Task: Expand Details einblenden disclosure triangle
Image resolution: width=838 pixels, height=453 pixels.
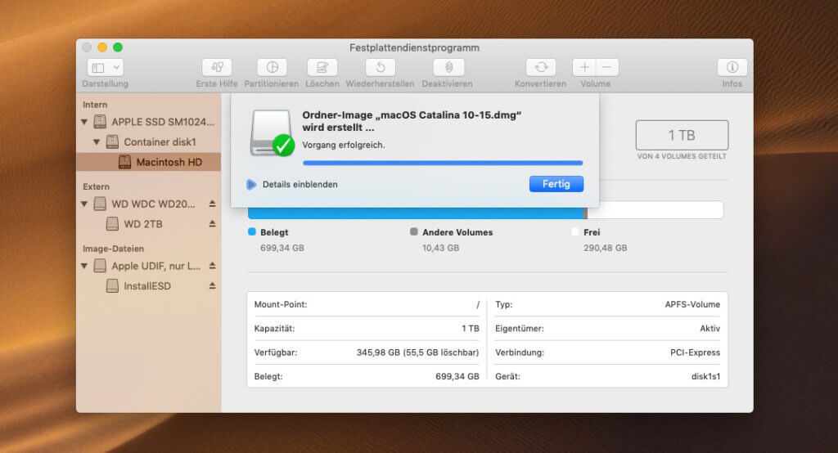Action: click(251, 185)
